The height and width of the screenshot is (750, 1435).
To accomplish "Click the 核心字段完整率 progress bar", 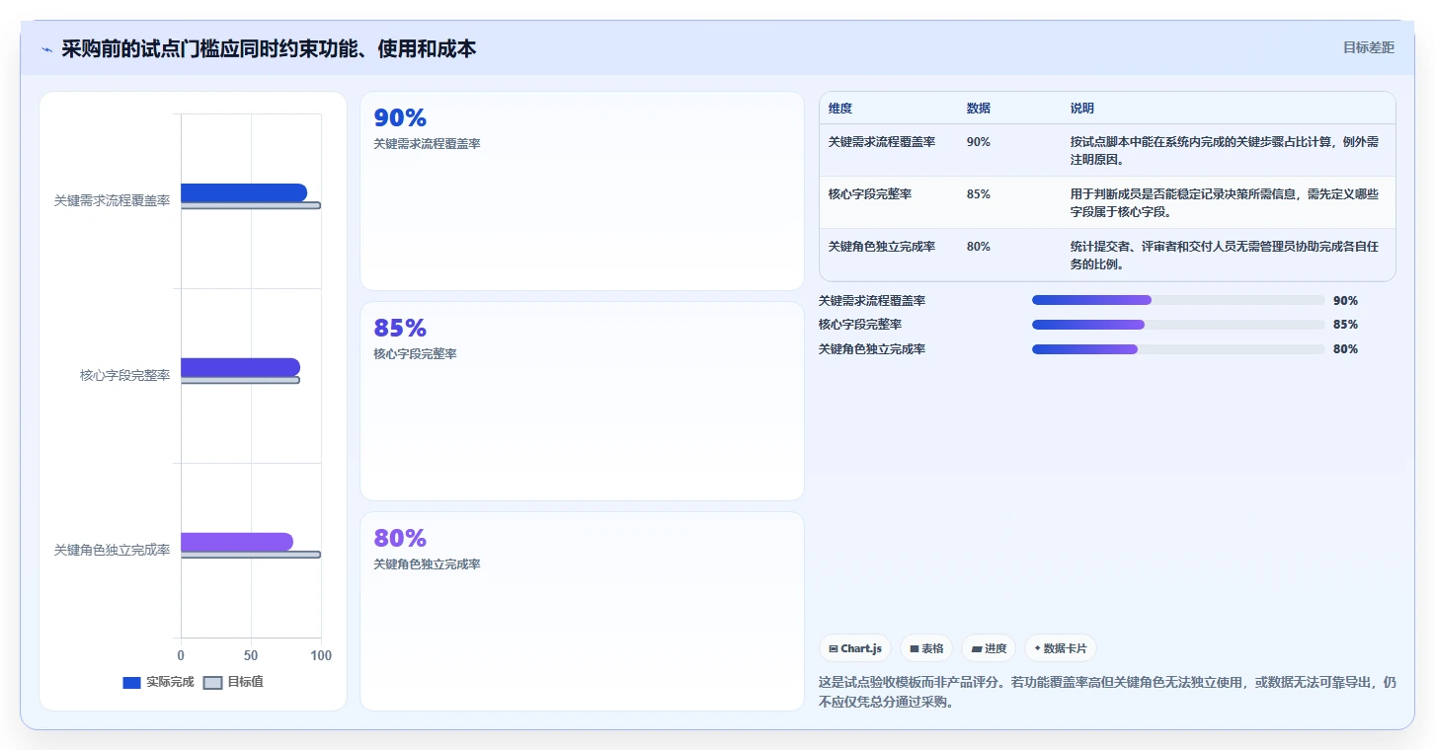I will [1178, 325].
